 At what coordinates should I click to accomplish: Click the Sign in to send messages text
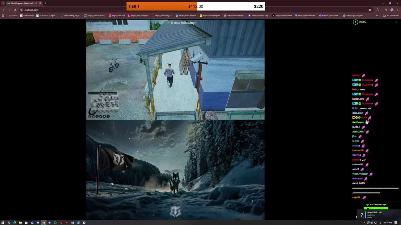376,205
